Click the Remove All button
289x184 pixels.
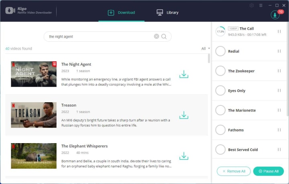pos(234,171)
